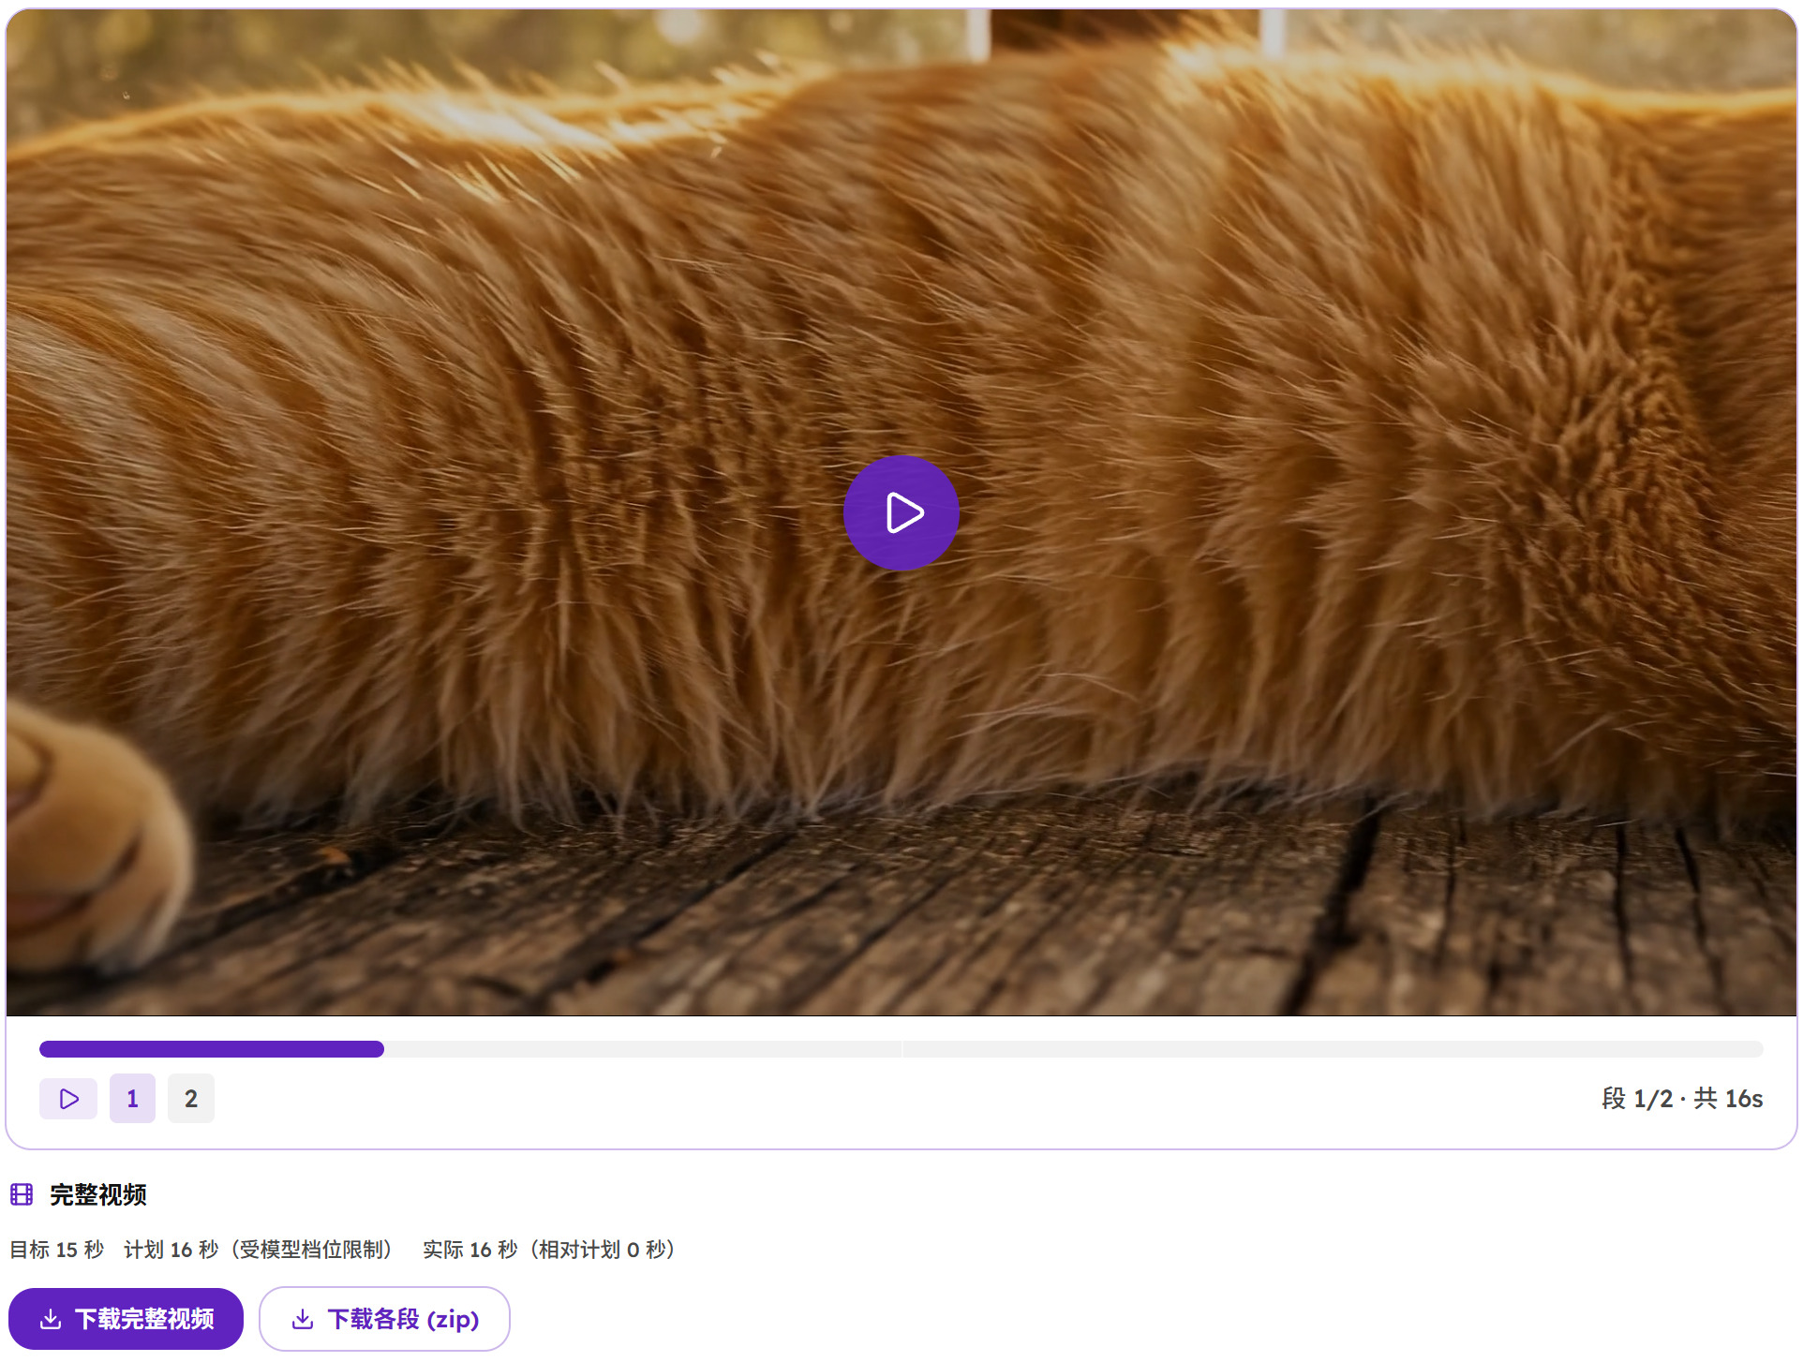
Task: Click the 完整视频 heading text
Action: click(98, 1194)
